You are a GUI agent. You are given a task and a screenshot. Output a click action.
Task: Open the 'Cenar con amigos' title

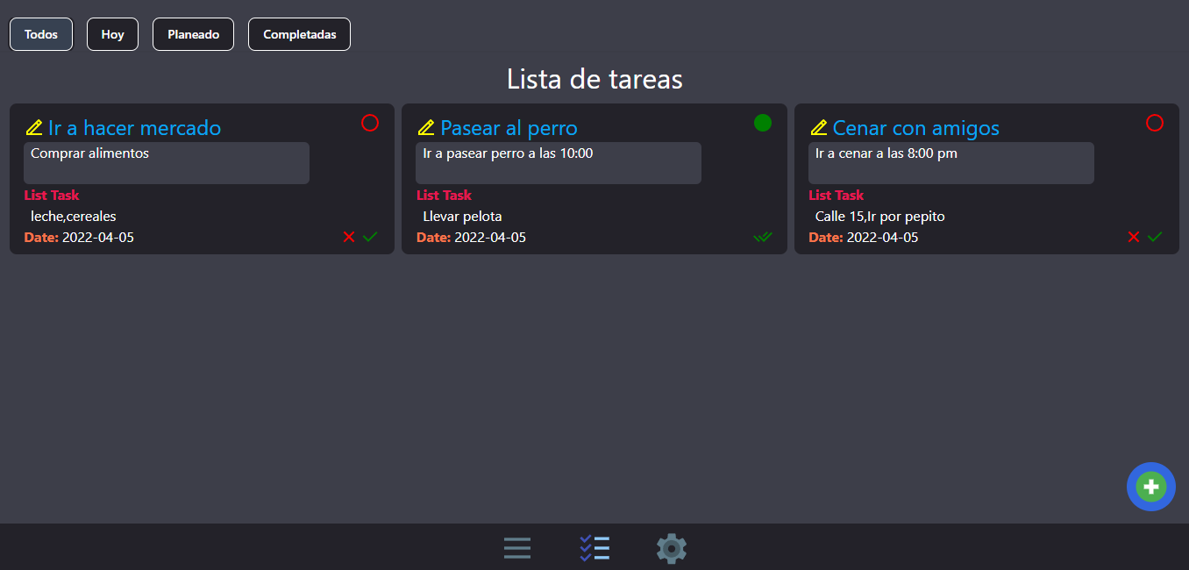pos(916,128)
